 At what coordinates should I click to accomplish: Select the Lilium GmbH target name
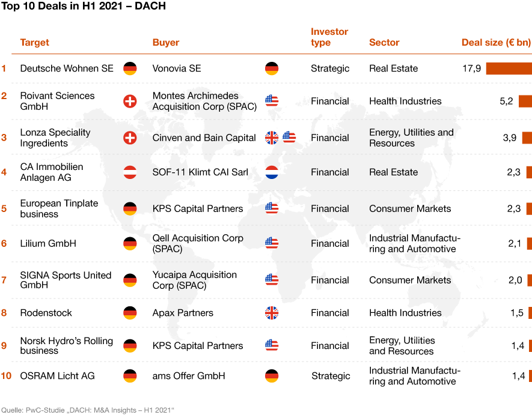[x=48, y=243]
